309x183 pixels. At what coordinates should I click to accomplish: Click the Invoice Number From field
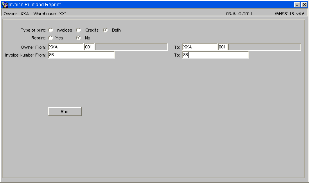point(81,55)
